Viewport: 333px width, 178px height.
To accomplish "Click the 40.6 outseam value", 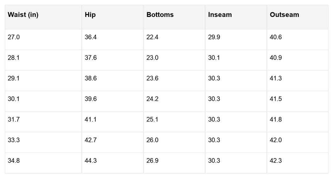I will coord(276,37).
